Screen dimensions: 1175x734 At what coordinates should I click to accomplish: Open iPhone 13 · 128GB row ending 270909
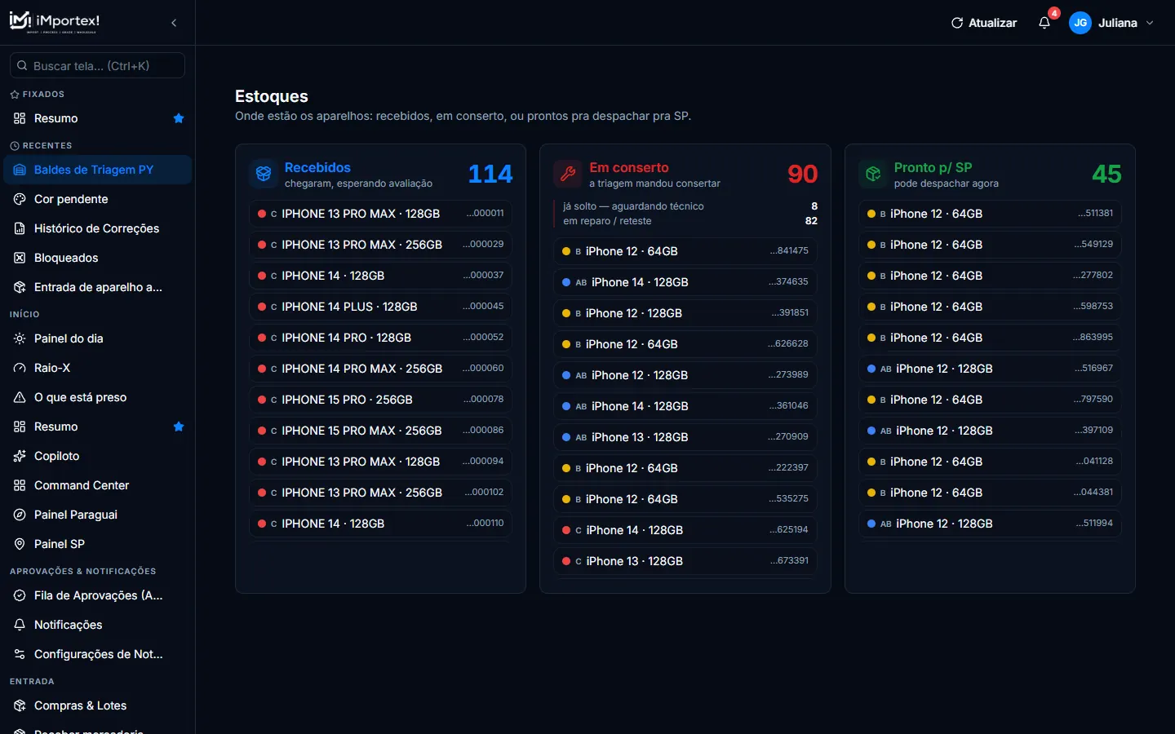tap(685, 437)
